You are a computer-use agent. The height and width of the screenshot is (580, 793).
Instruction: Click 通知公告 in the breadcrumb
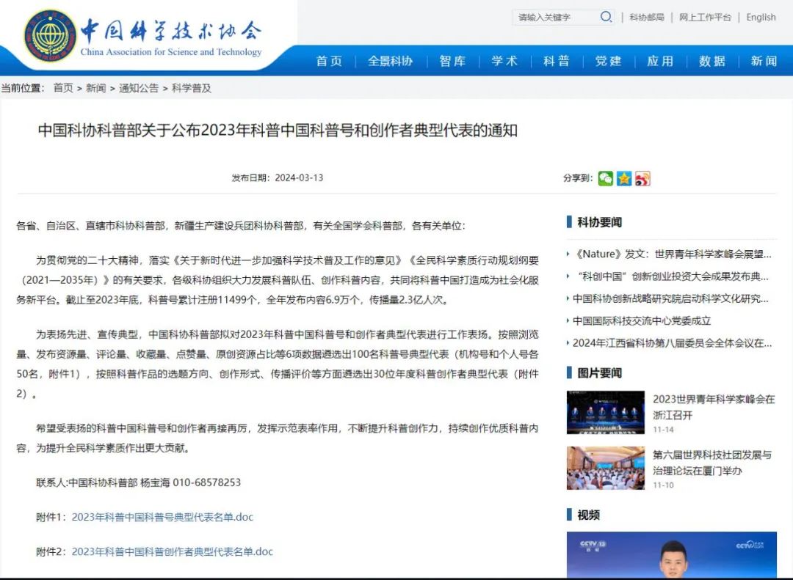(x=139, y=88)
